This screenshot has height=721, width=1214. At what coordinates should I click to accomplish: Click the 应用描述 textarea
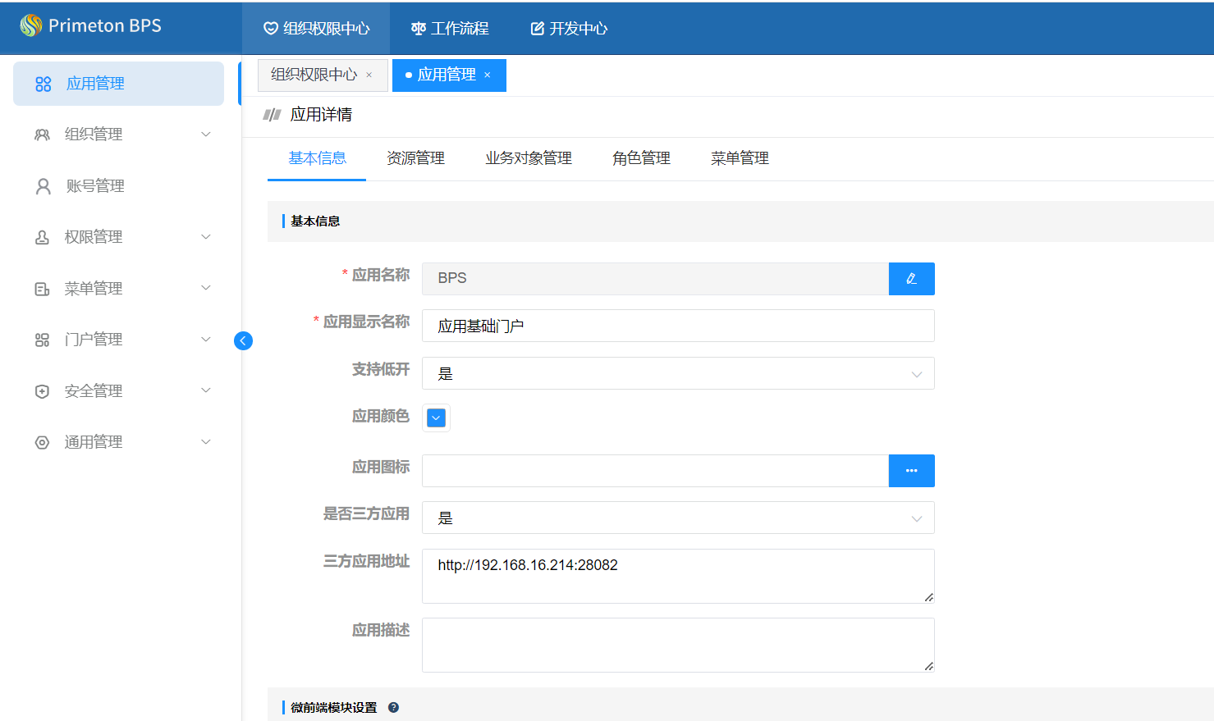678,646
